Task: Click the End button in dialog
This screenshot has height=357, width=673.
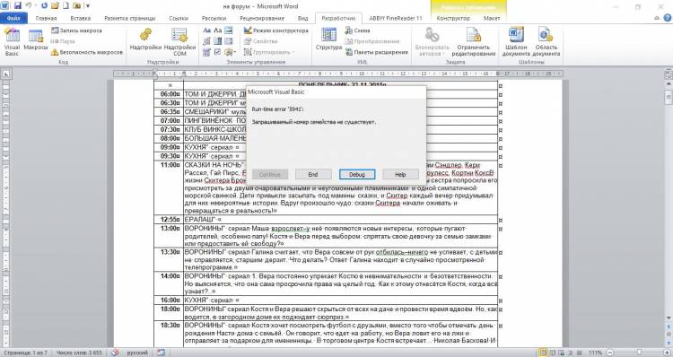Action: point(313,174)
